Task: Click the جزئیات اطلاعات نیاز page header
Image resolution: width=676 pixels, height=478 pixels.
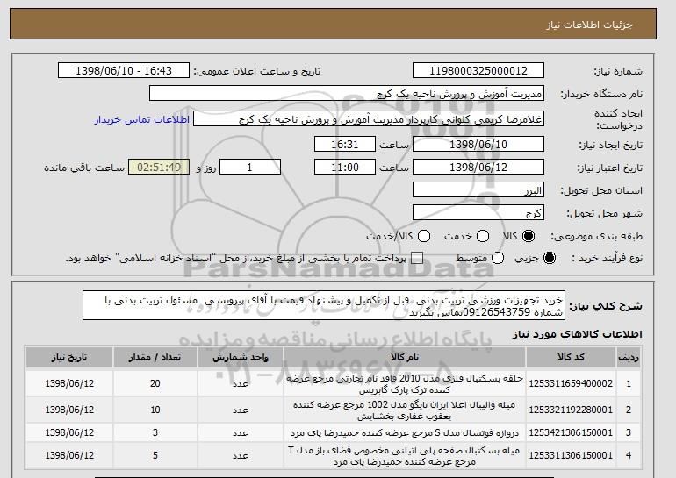Action: pyautogui.click(x=589, y=25)
